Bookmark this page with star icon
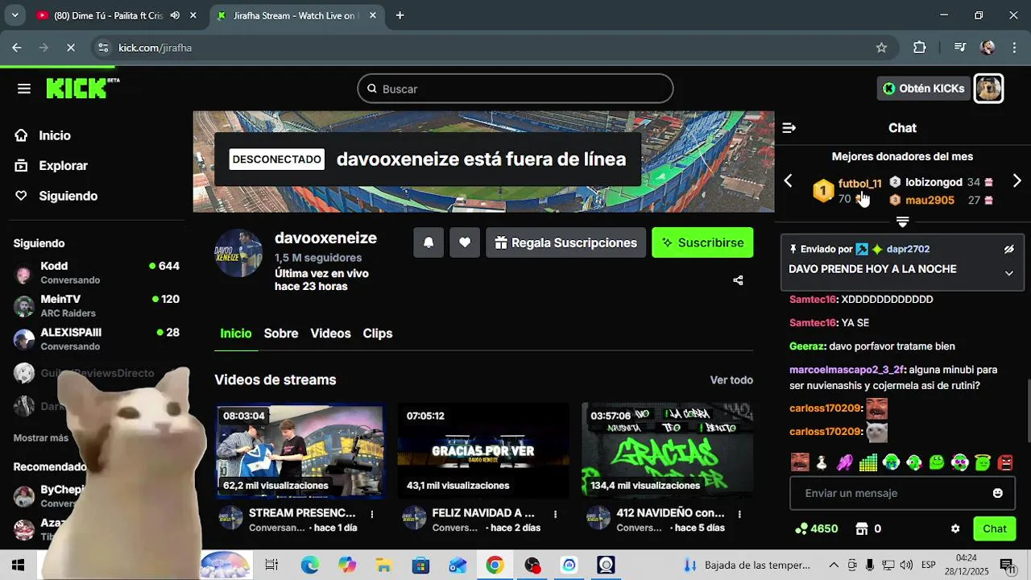 [x=881, y=48]
